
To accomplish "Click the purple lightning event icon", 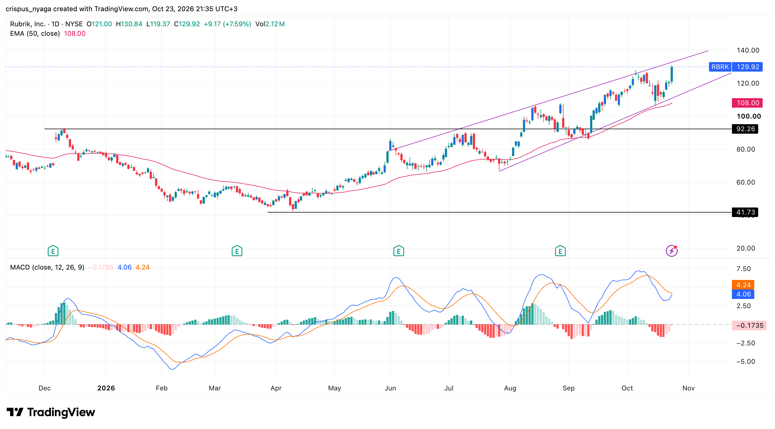I will [x=671, y=251].
